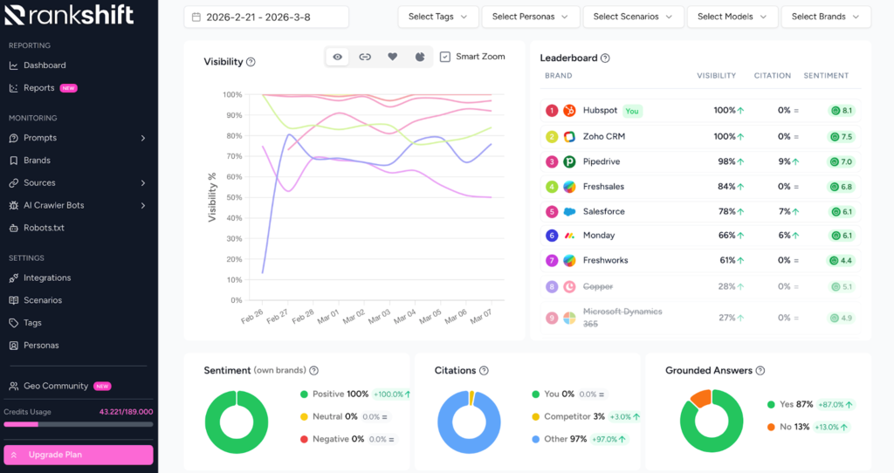Click the Pipedrive brand logo icon
The height and width of the screenshot is (473, 894).
point(569,161)
